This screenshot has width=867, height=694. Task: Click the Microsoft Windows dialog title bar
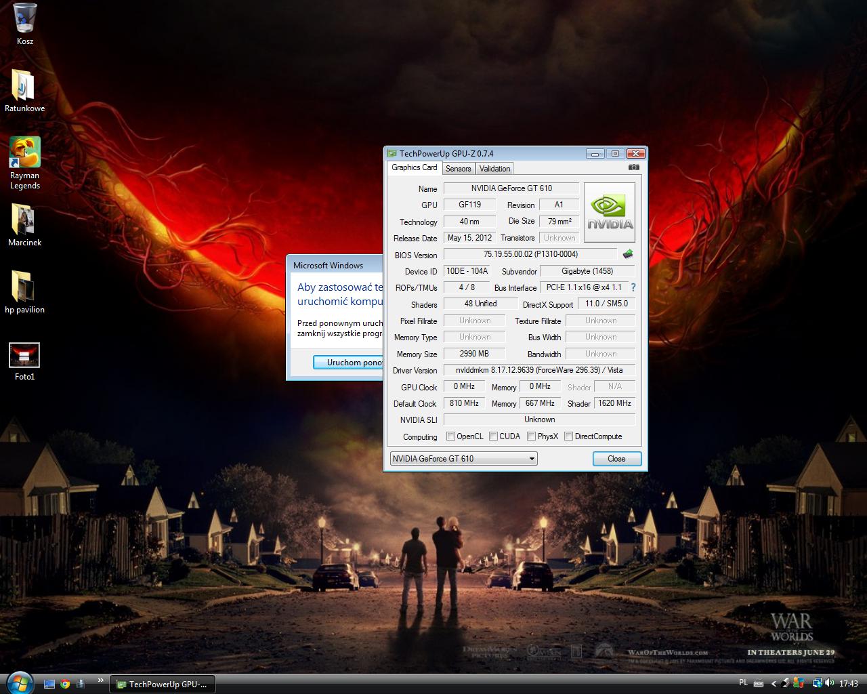[x=335, y=265]
